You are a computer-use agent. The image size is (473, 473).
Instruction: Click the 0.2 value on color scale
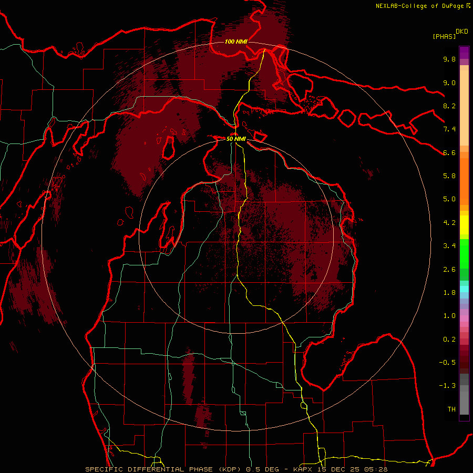[x=449, y=340]
